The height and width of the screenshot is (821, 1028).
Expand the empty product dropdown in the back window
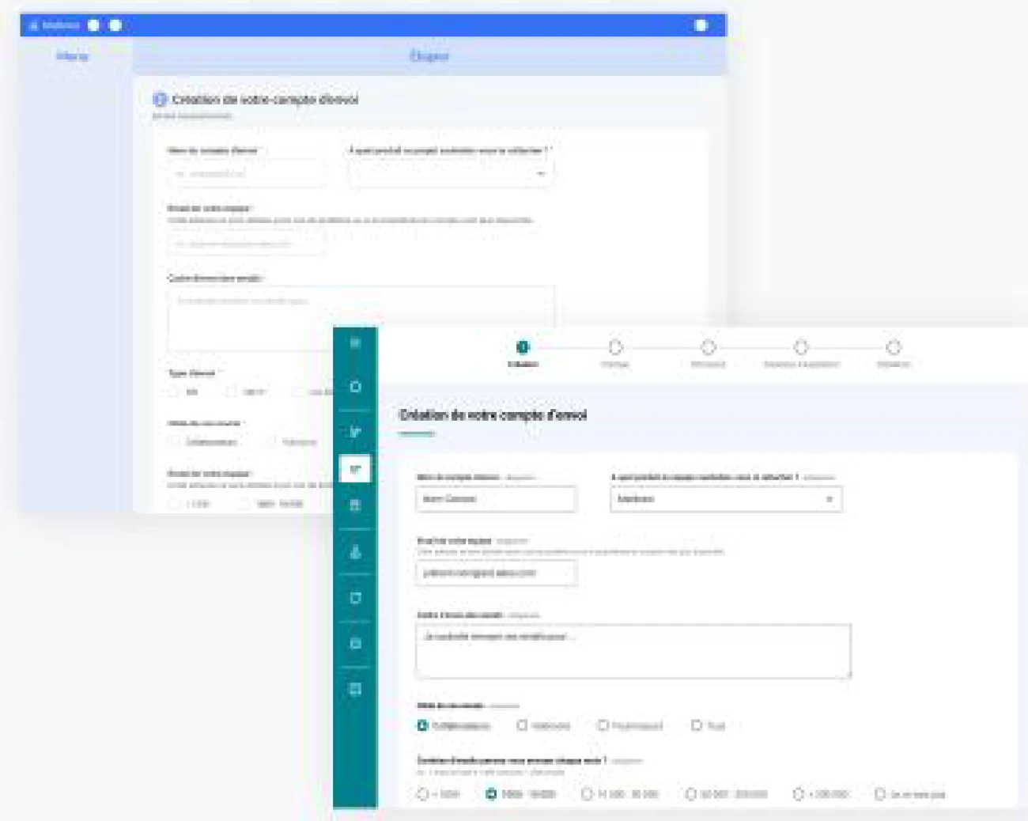coord(451,173)
